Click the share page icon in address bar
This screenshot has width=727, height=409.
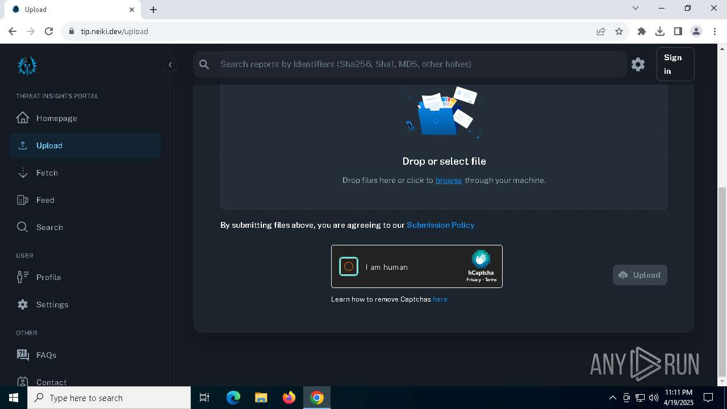pyautogui.click(x=601, y=31)
